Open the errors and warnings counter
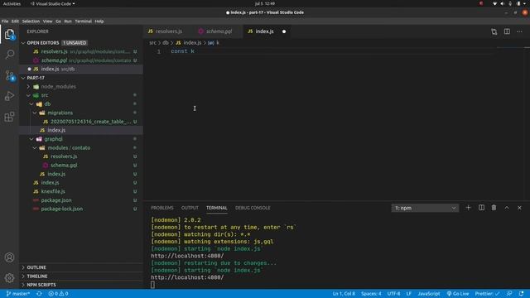This screenshot has width=530, height=298. point(58,294)
